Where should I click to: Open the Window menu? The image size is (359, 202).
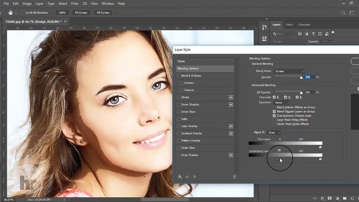click(107, 4)
